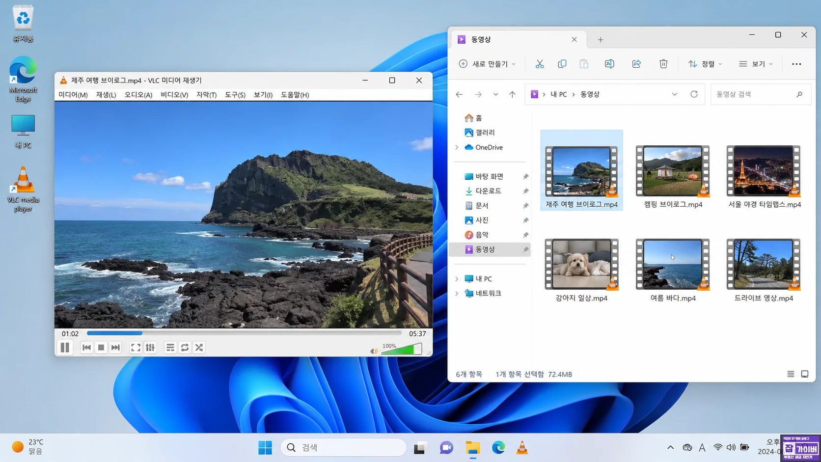
Task: Select the 강아지 일상.mp4 thumbnail
Action: point(581,265)
